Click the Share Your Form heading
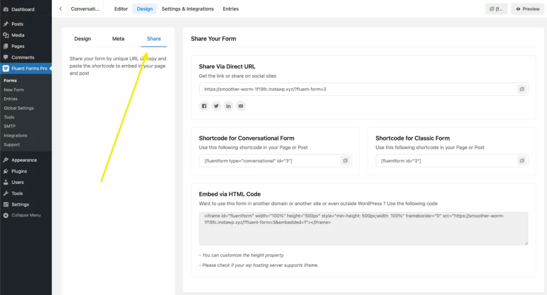547x295 pixels. tap(214, 39)
